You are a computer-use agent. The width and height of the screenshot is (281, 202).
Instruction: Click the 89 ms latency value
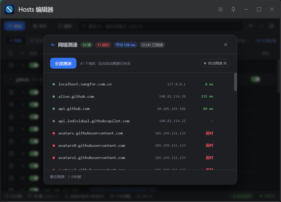point(208,109)
